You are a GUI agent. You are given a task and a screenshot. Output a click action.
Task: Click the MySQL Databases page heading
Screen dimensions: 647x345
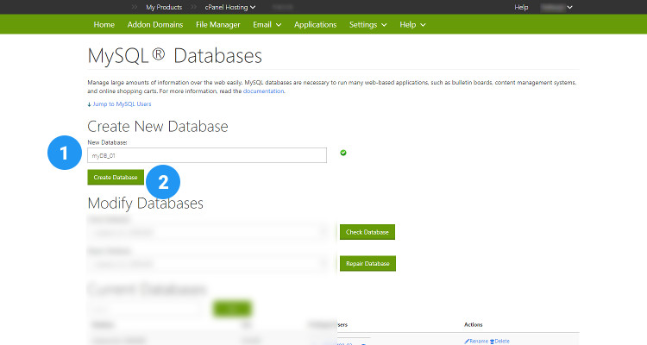point(174,56)
